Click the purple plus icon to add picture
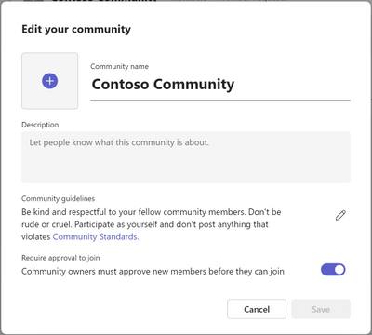Image resolution: width=372 pixels, height=335 pixels. tap(49, 81)
